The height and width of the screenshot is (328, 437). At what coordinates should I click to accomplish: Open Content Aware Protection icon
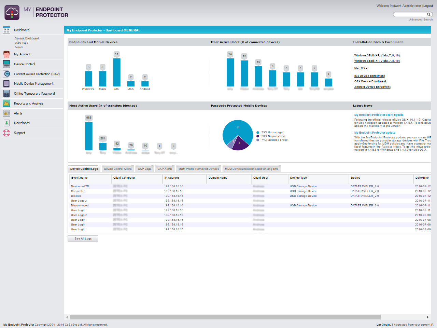tap(6, 74)
